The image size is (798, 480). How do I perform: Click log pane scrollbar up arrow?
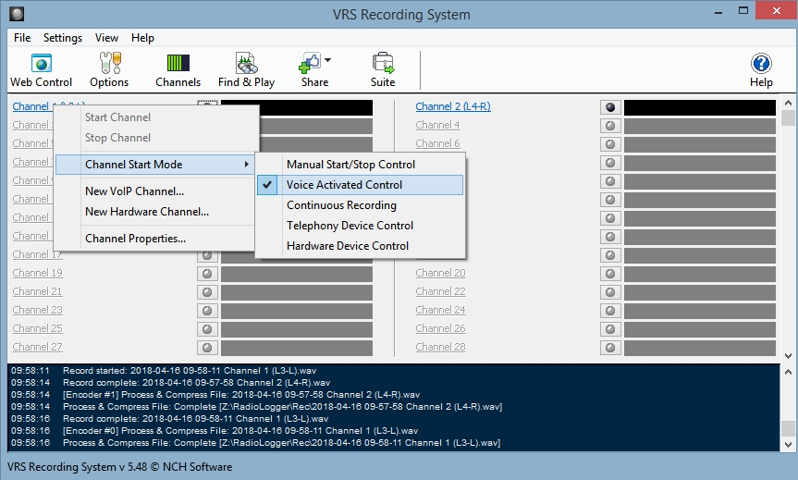click(x=788, y=372)
